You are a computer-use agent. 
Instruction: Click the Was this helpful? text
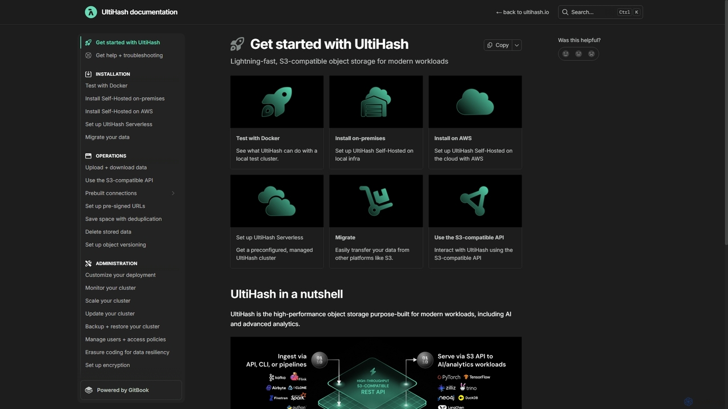579,40
